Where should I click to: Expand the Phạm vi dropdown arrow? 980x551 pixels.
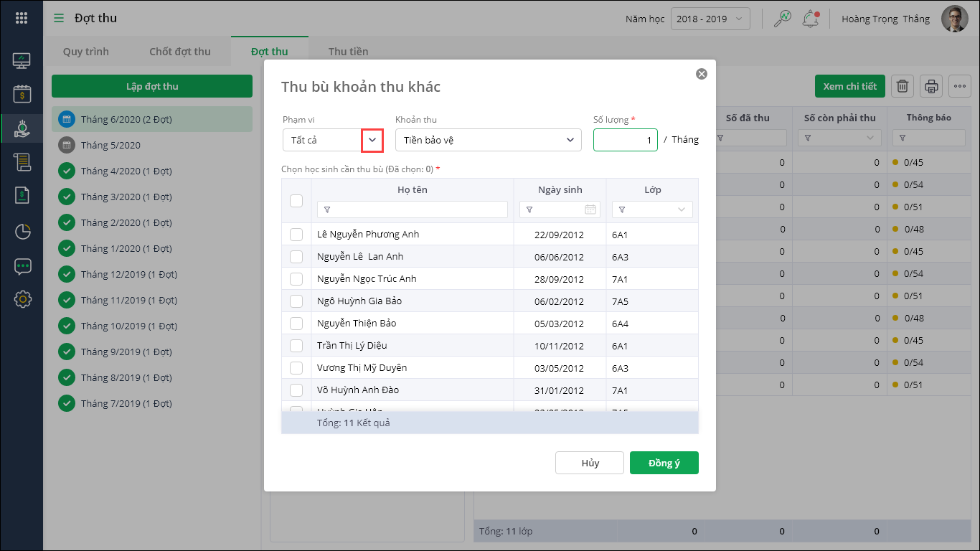(372, 140)
